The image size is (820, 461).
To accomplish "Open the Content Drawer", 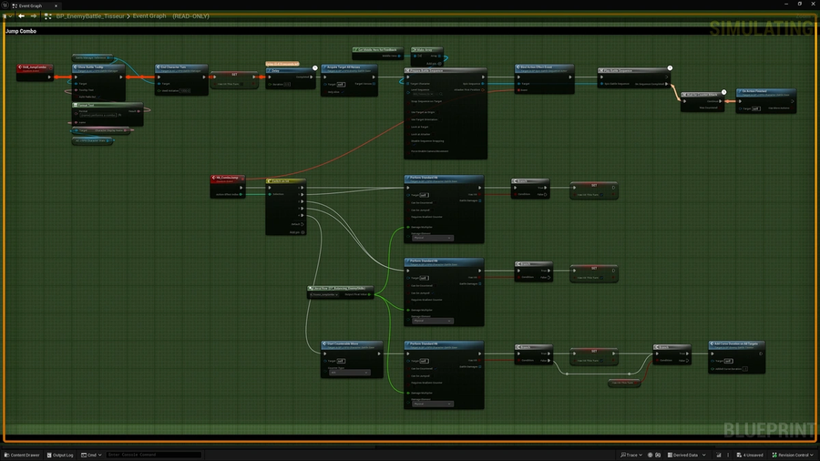I will (21, 455).
